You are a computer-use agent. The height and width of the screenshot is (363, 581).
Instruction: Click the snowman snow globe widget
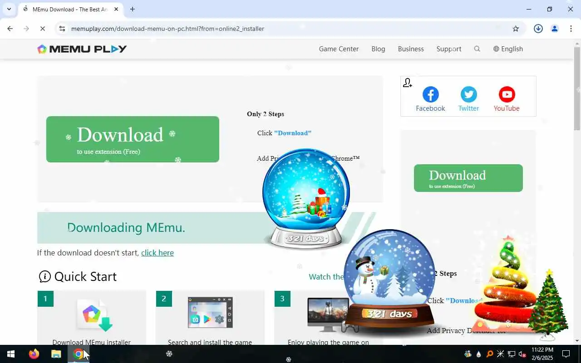tap(389, 280)
